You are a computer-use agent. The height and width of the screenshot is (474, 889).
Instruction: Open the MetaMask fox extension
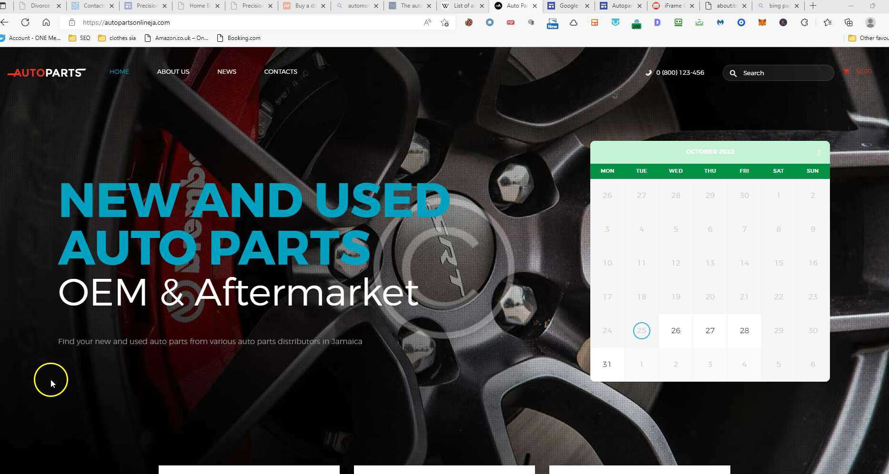coord(762,22)
